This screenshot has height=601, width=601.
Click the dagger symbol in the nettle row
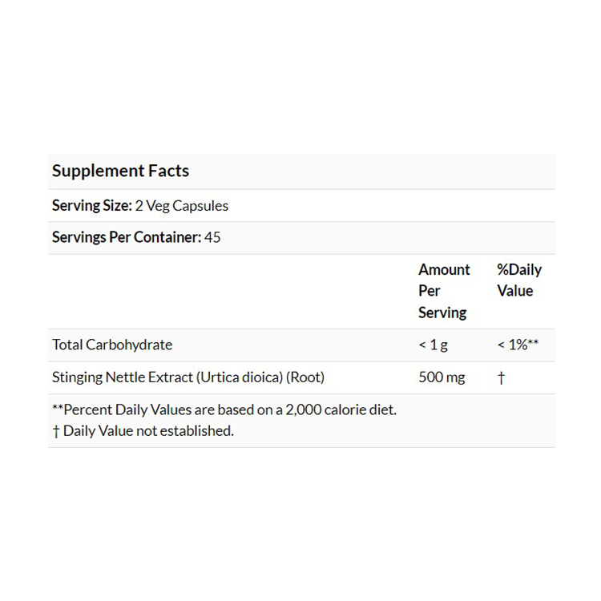click(x=501, y=377)
